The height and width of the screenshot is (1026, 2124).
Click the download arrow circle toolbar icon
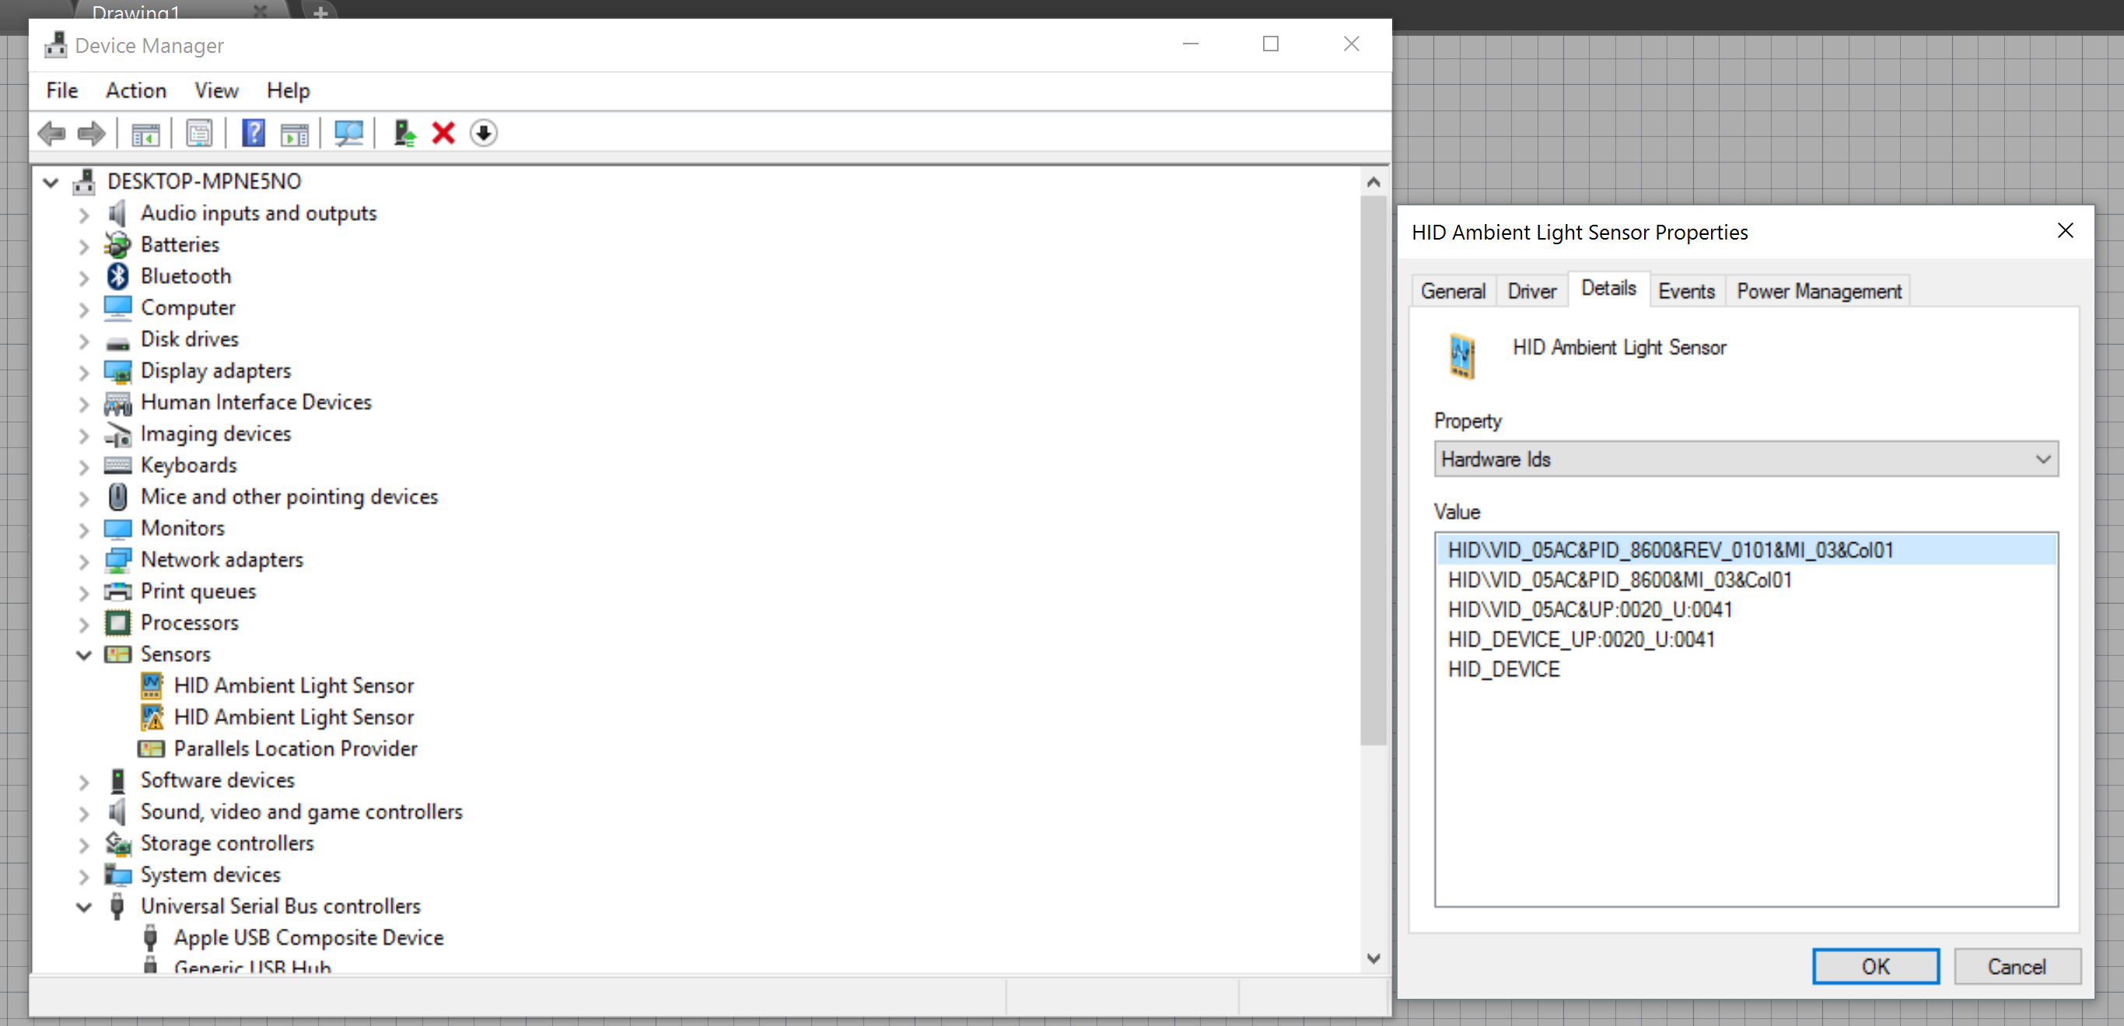(483, 133)
